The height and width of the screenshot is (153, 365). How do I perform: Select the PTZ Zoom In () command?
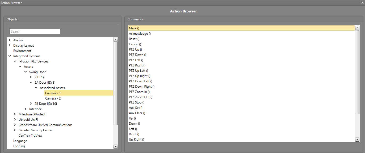[x=139, y=92]
